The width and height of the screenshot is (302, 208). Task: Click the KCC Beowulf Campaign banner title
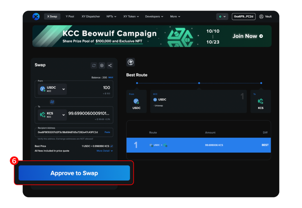pos(110,33)
